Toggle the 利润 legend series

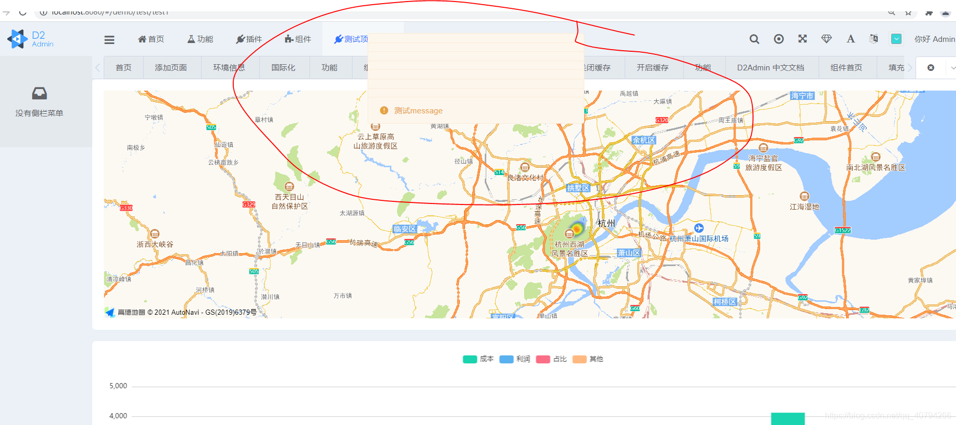pyautogui.click(x=514, y=359)
